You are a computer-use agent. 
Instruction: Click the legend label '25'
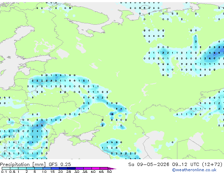pos(69,172)
